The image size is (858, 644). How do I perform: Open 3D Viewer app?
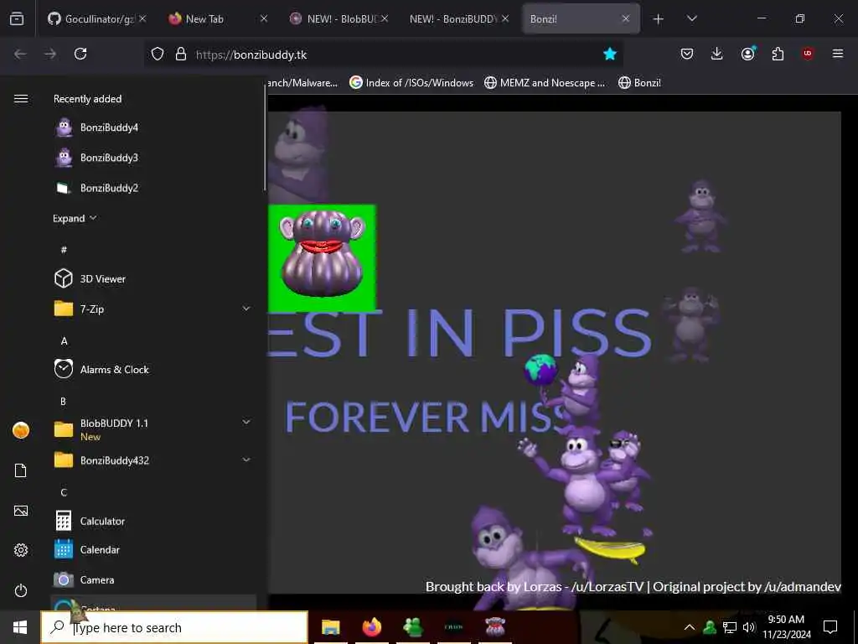pos(153,278)
